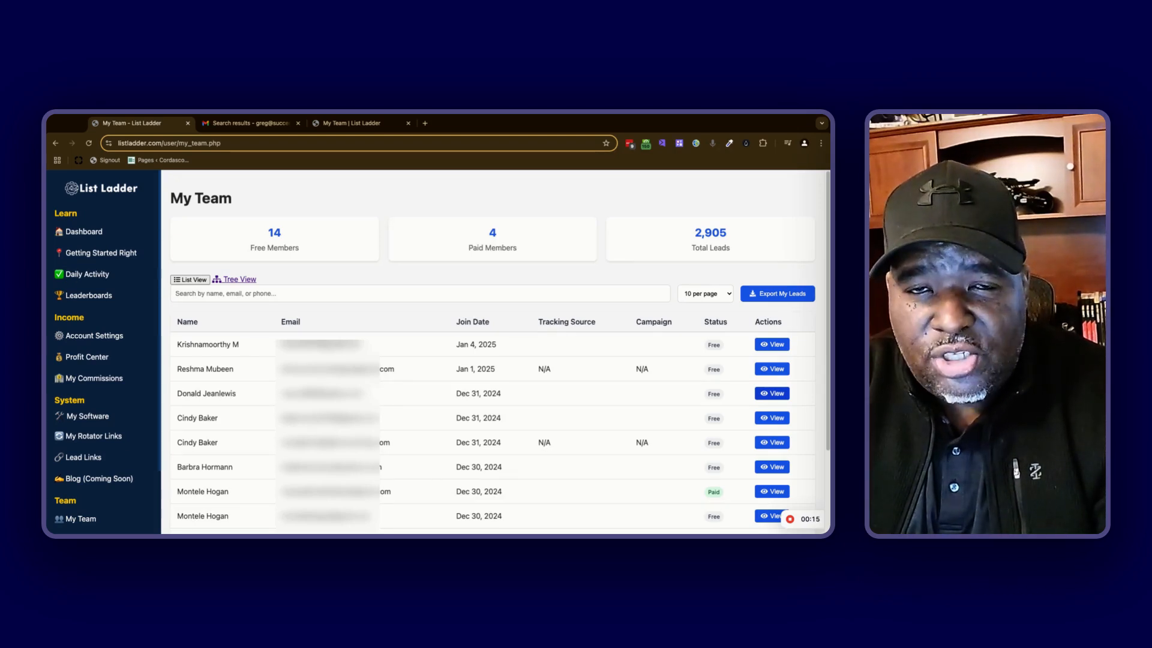Close the Gmail Search results tab

click(298, 123)
